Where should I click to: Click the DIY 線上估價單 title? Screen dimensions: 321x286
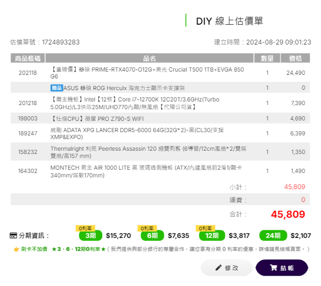coord(230,21)
